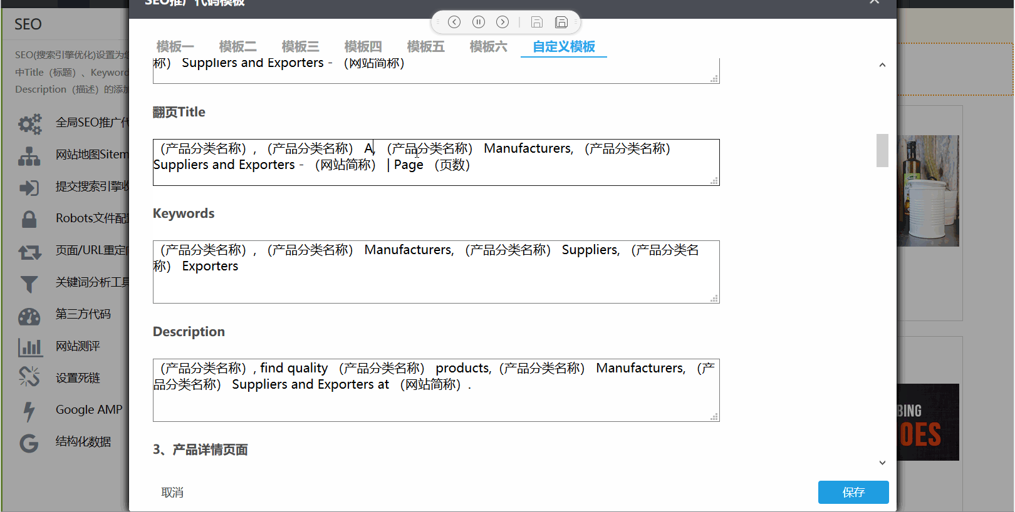Switch to 模板一 tab
Image resolution: width=1015 pixels, height=512 pixels.
click(x=175, y=46)
